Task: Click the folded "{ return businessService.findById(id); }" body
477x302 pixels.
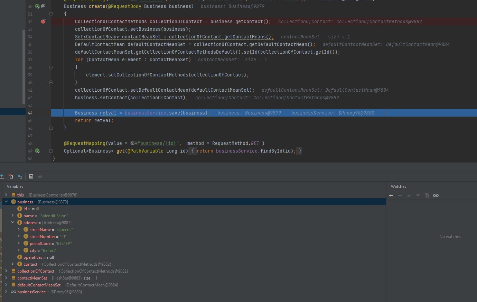Action: coord(246,151)
